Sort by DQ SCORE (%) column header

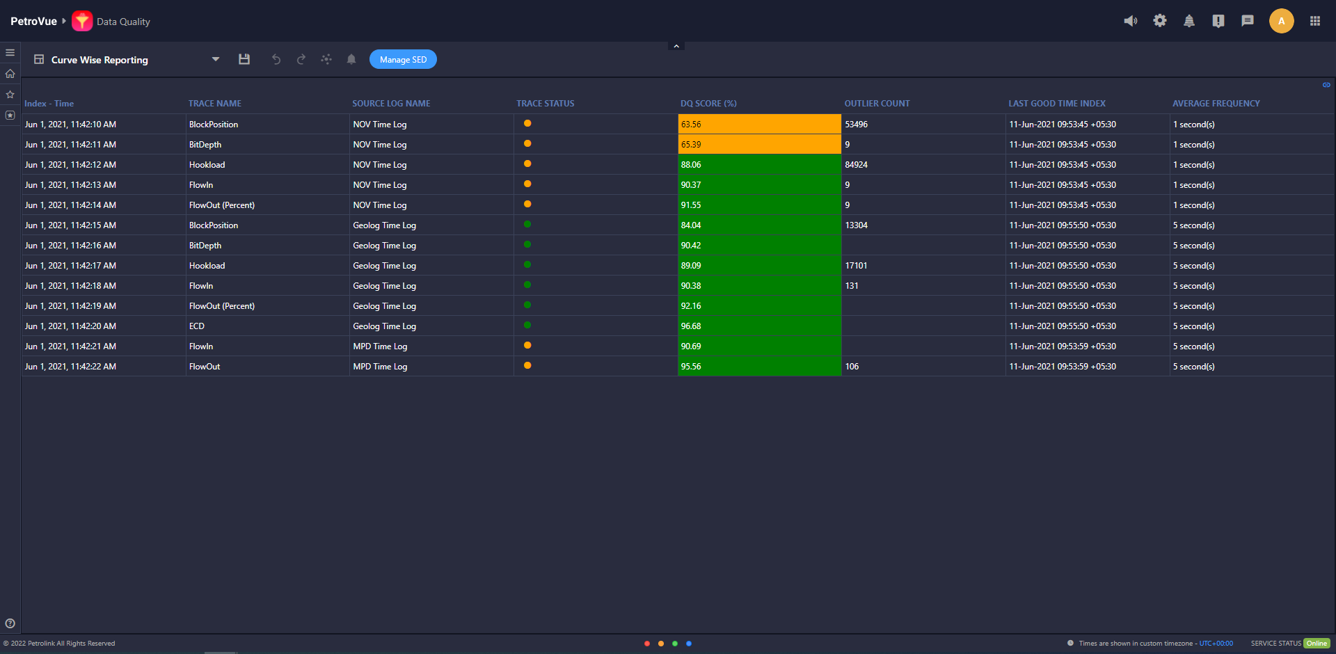click(708, 104)
